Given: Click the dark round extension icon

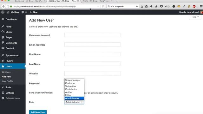Looking at the screenshot, I should [x=174, y=6].
